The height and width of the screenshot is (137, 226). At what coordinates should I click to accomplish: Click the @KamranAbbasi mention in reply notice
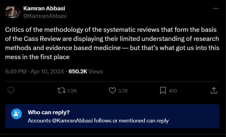pos(70,120)
